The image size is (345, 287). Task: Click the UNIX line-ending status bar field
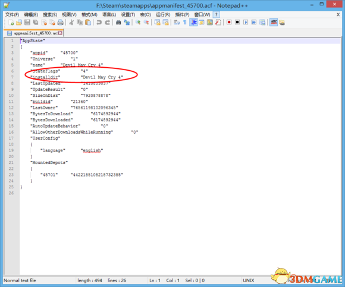tap(249, 280)
